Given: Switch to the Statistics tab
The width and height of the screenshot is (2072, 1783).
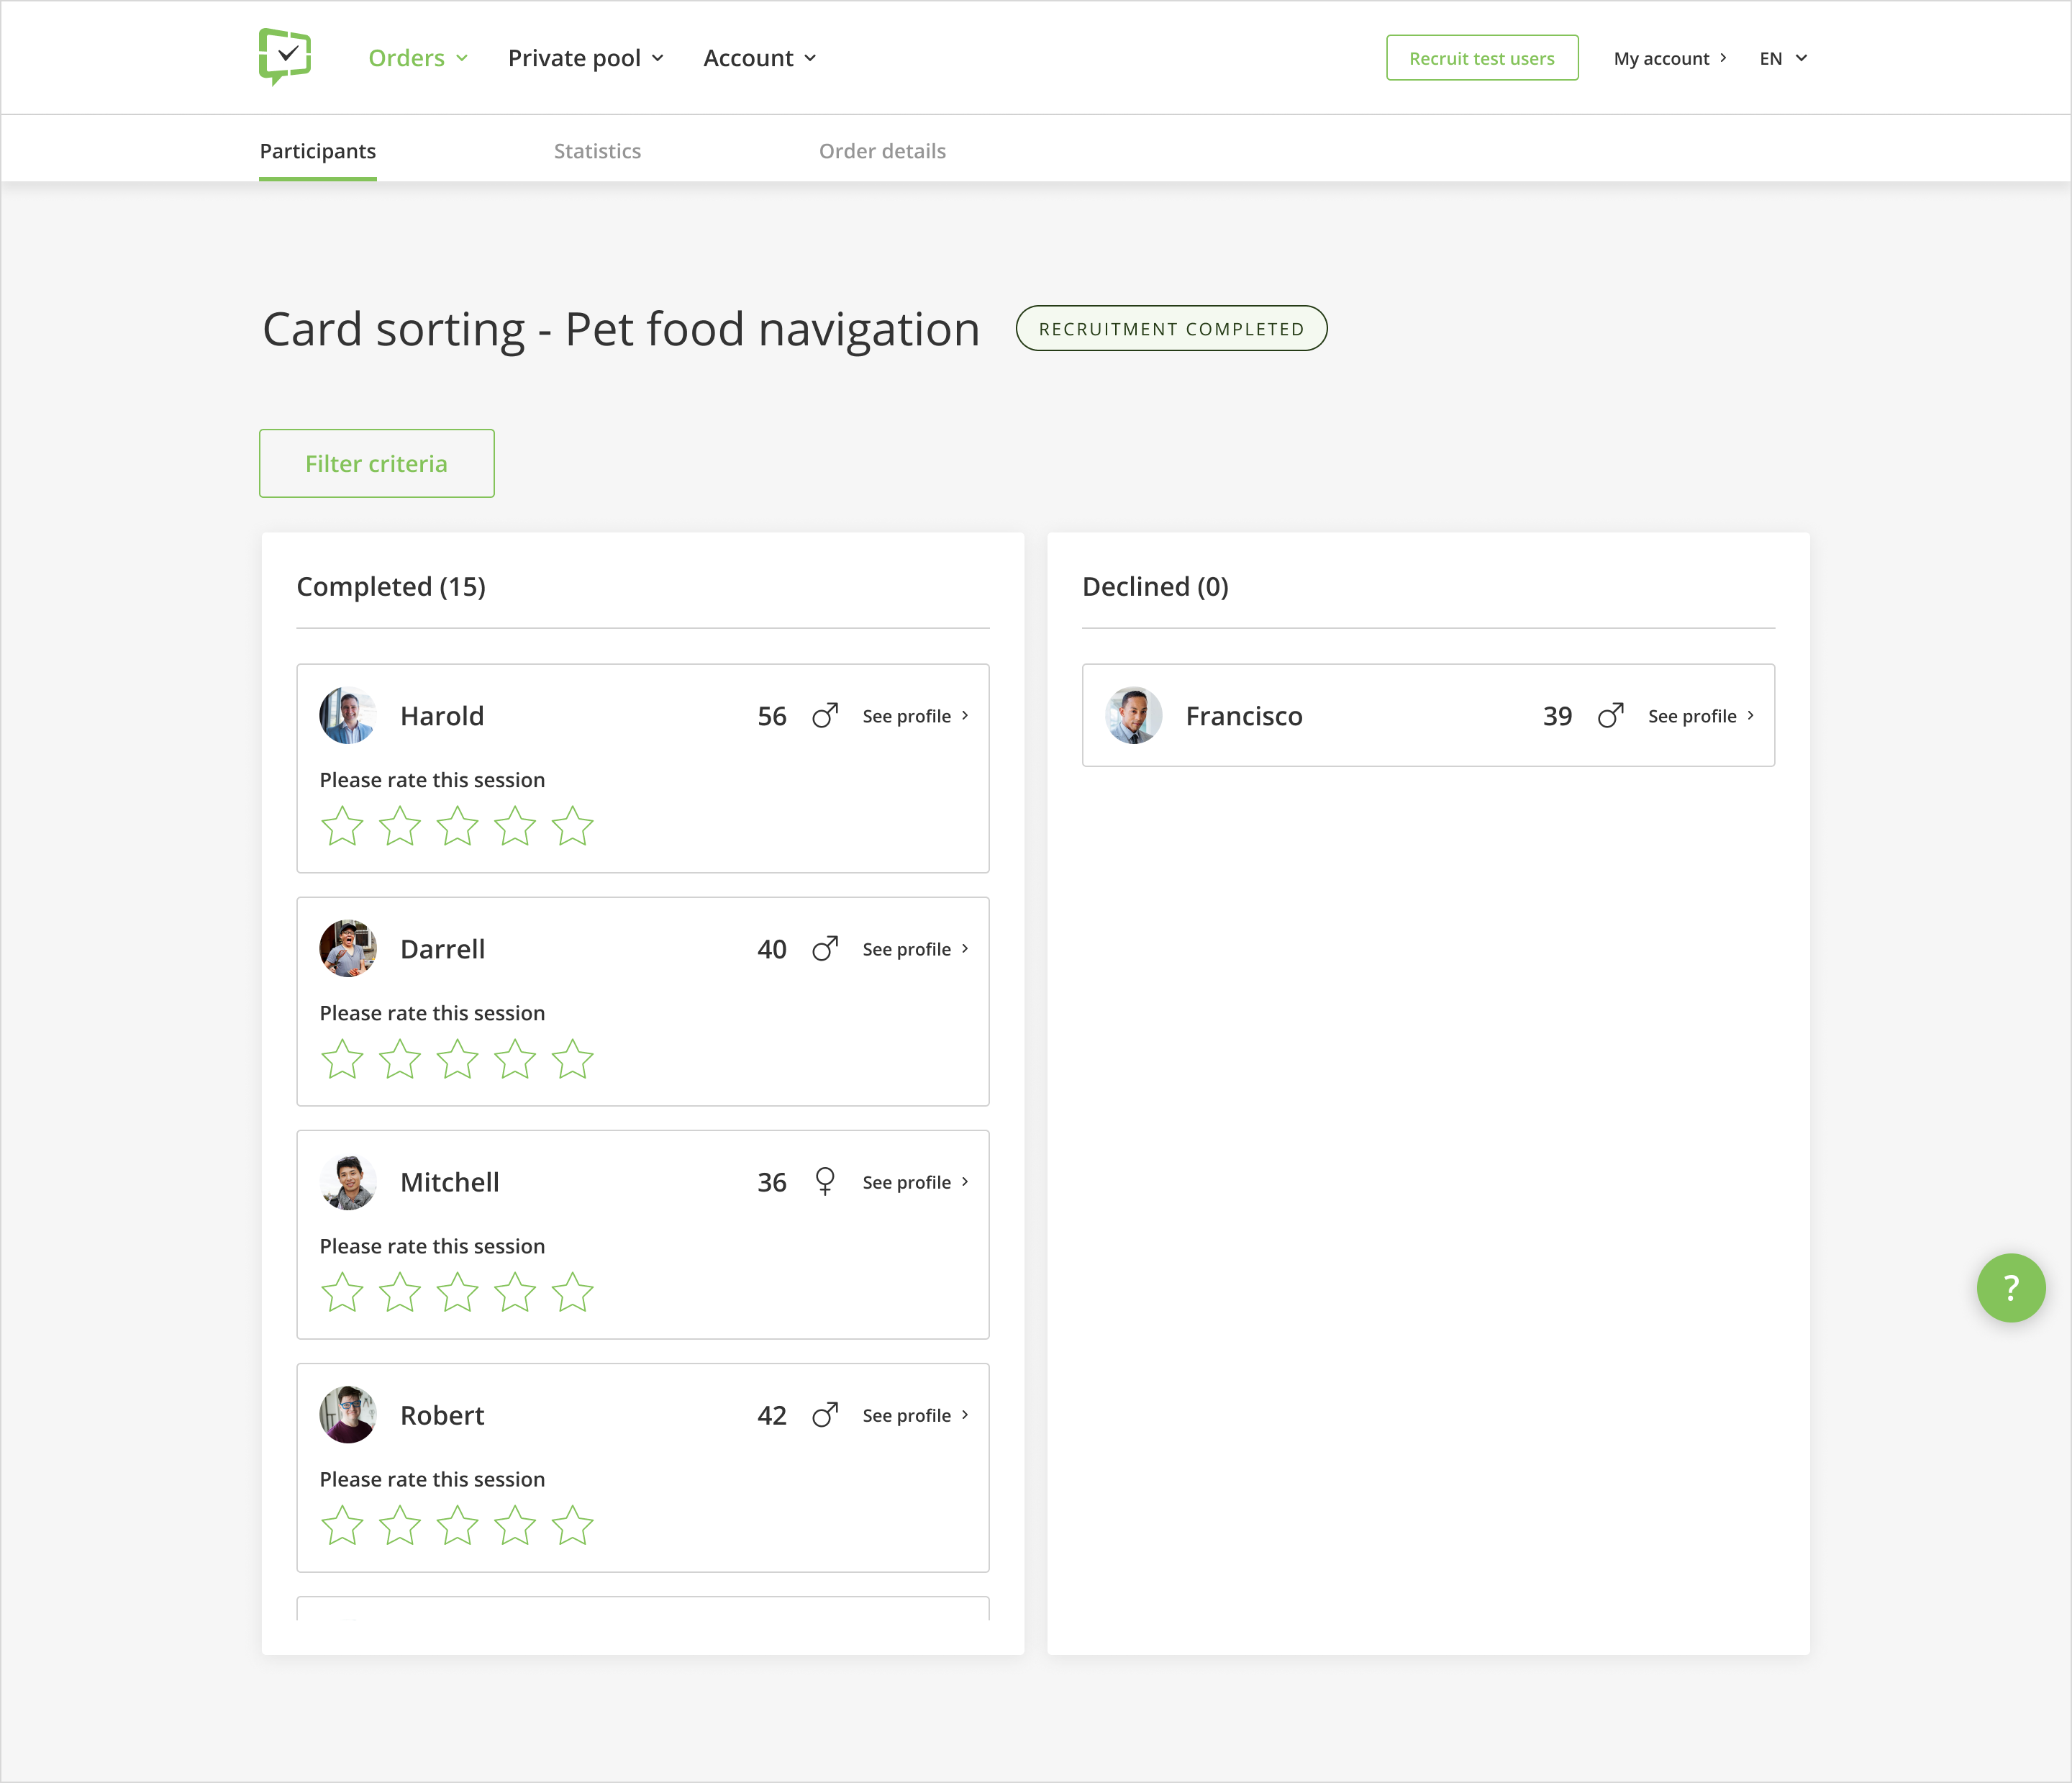Looking at the screenshot, I should pyautogui.click(x=596, y=150).
